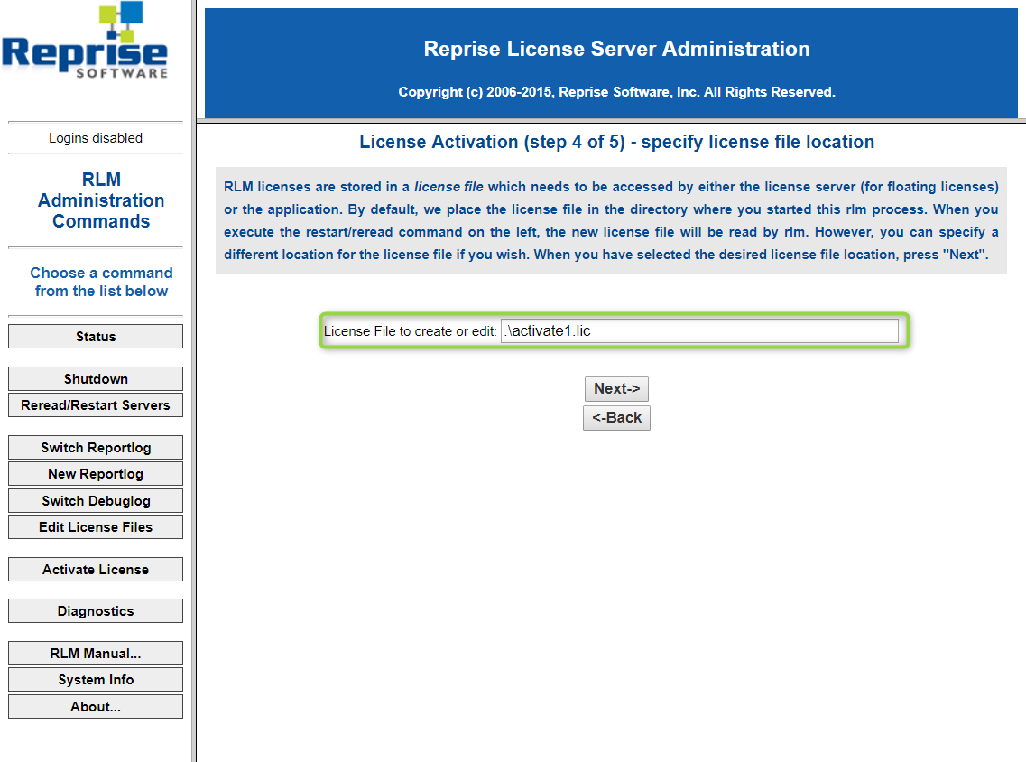Click the copyright notice text
The image size is (1026, 762).
[616, 92]
